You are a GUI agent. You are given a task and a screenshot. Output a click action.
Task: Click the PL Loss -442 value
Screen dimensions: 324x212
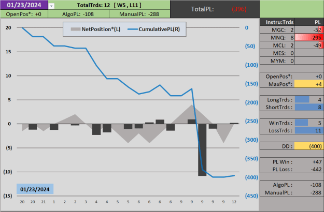point(316,170)
